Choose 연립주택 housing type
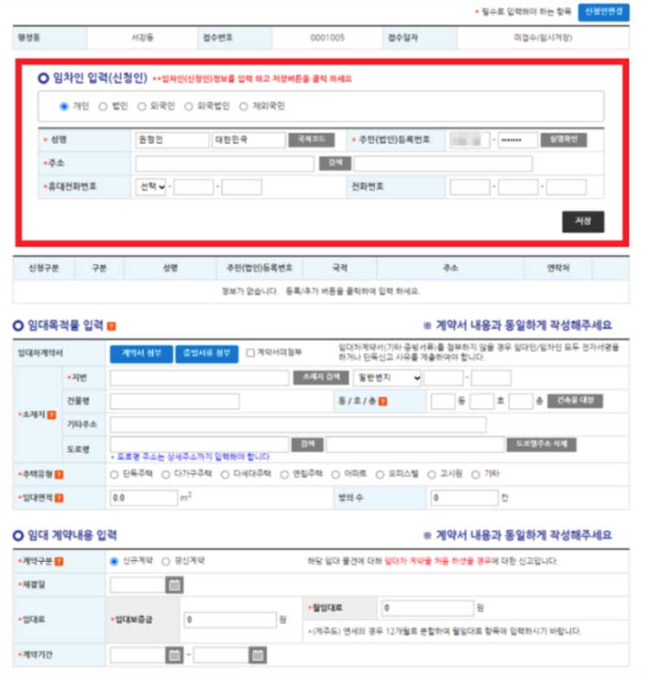This screenshot has width=648, height=675. pyautogui.click(x=284, y=475)
